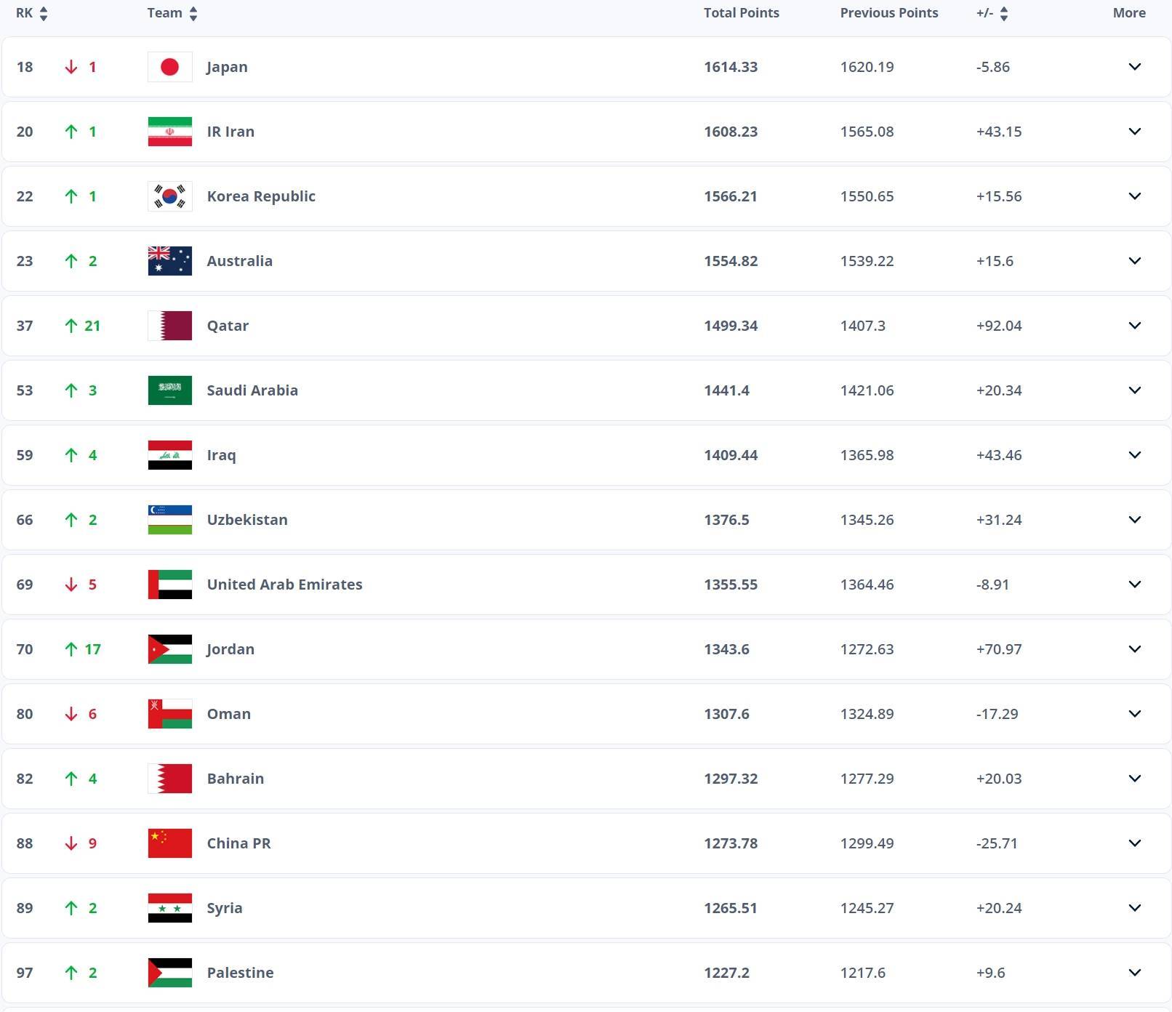Sort table by RK column arrows

click(x=44, y=13)
